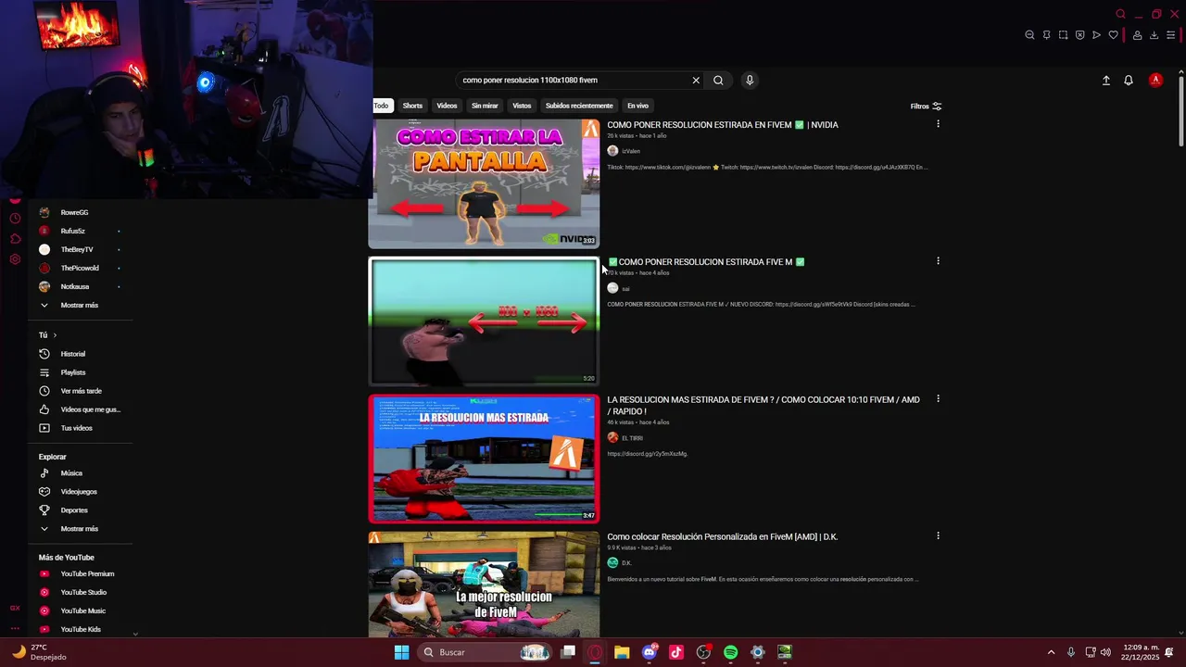Open COMO ESTIRAR LA PANTALLA video thumbnail

point(484,183)
